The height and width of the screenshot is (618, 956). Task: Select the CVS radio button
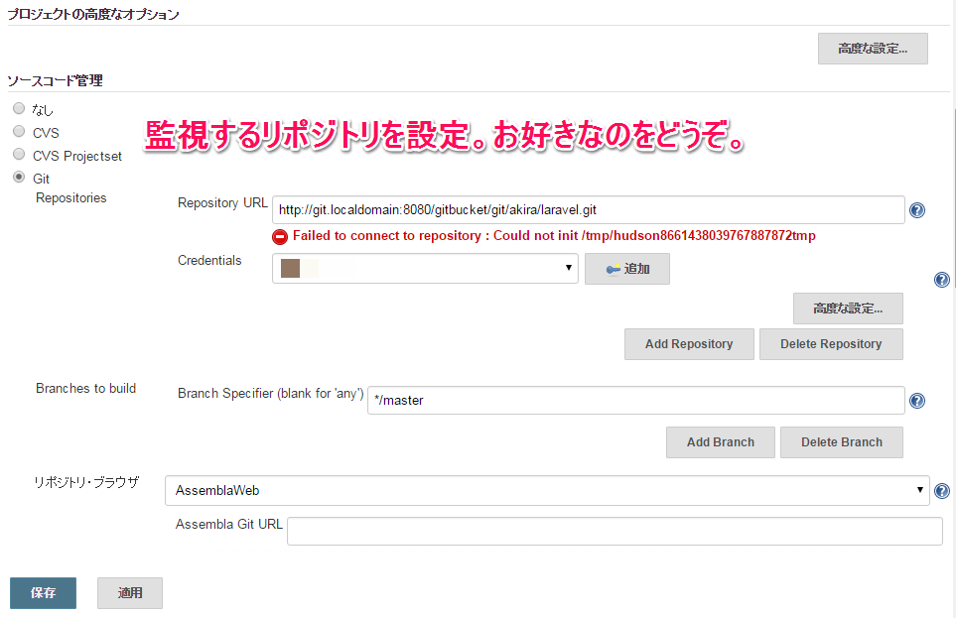(x=19, y=132)
